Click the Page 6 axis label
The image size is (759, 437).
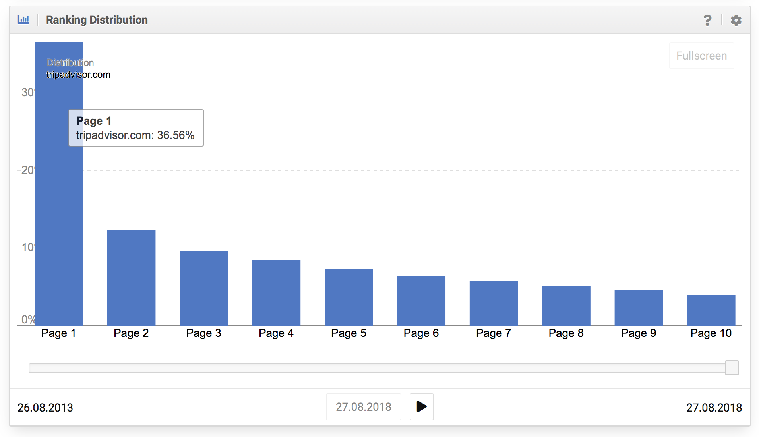421,333
